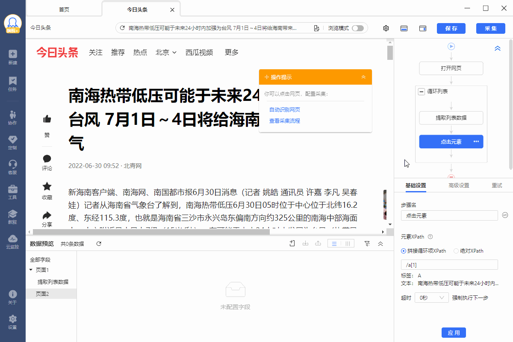This screenshot has height=342, width=513.
Task: Refresh the data preview
Action: click(x=99, y=244)
